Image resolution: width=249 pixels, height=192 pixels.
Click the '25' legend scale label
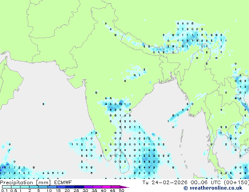tap(76, 190)
